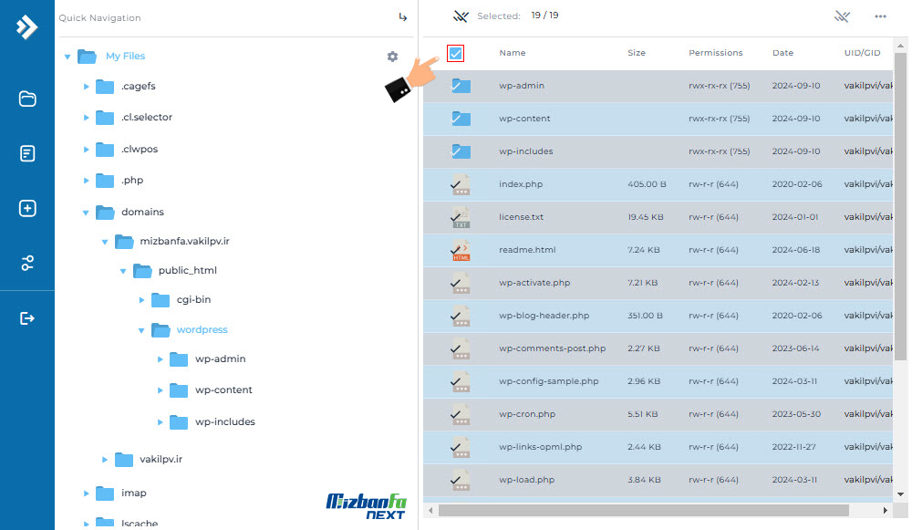Click the Quick Navigation input field
The height and width of the screenshot is (530, 912).
pyautogui.click(x=224, y=18)
